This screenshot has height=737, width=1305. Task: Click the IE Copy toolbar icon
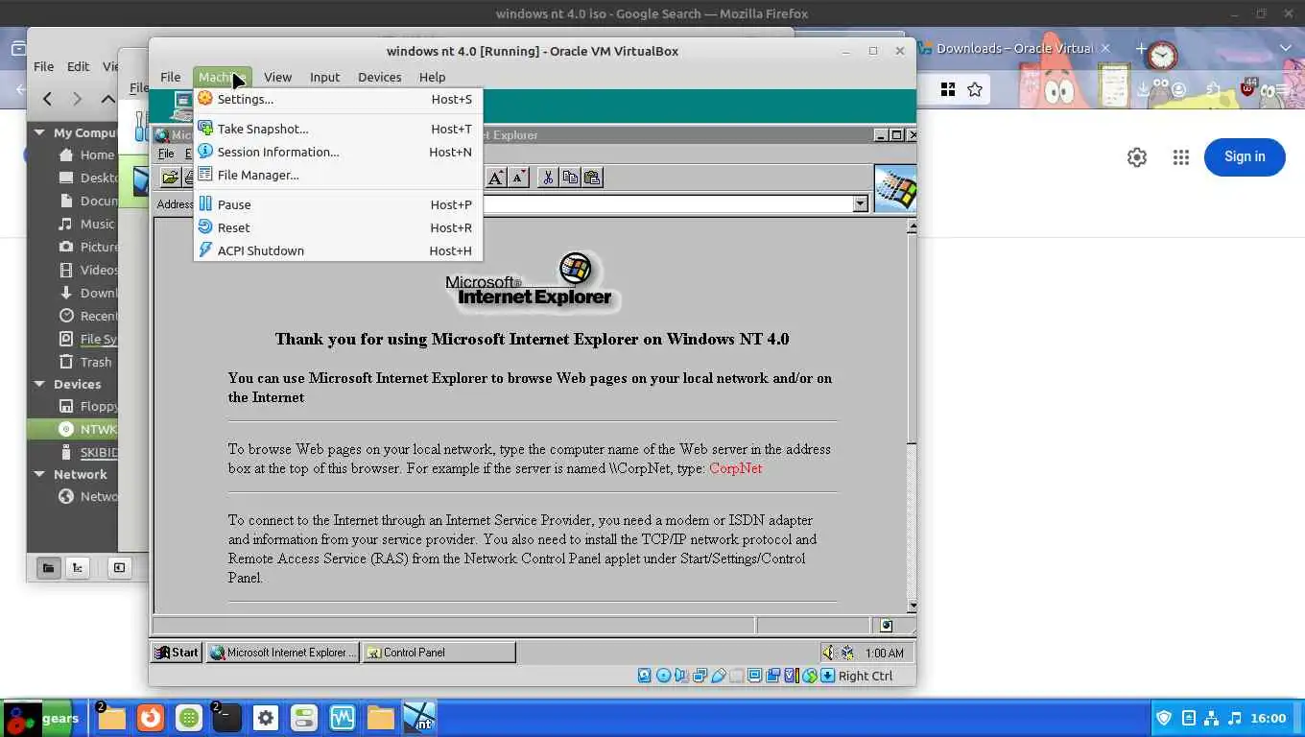pos(570,177)
